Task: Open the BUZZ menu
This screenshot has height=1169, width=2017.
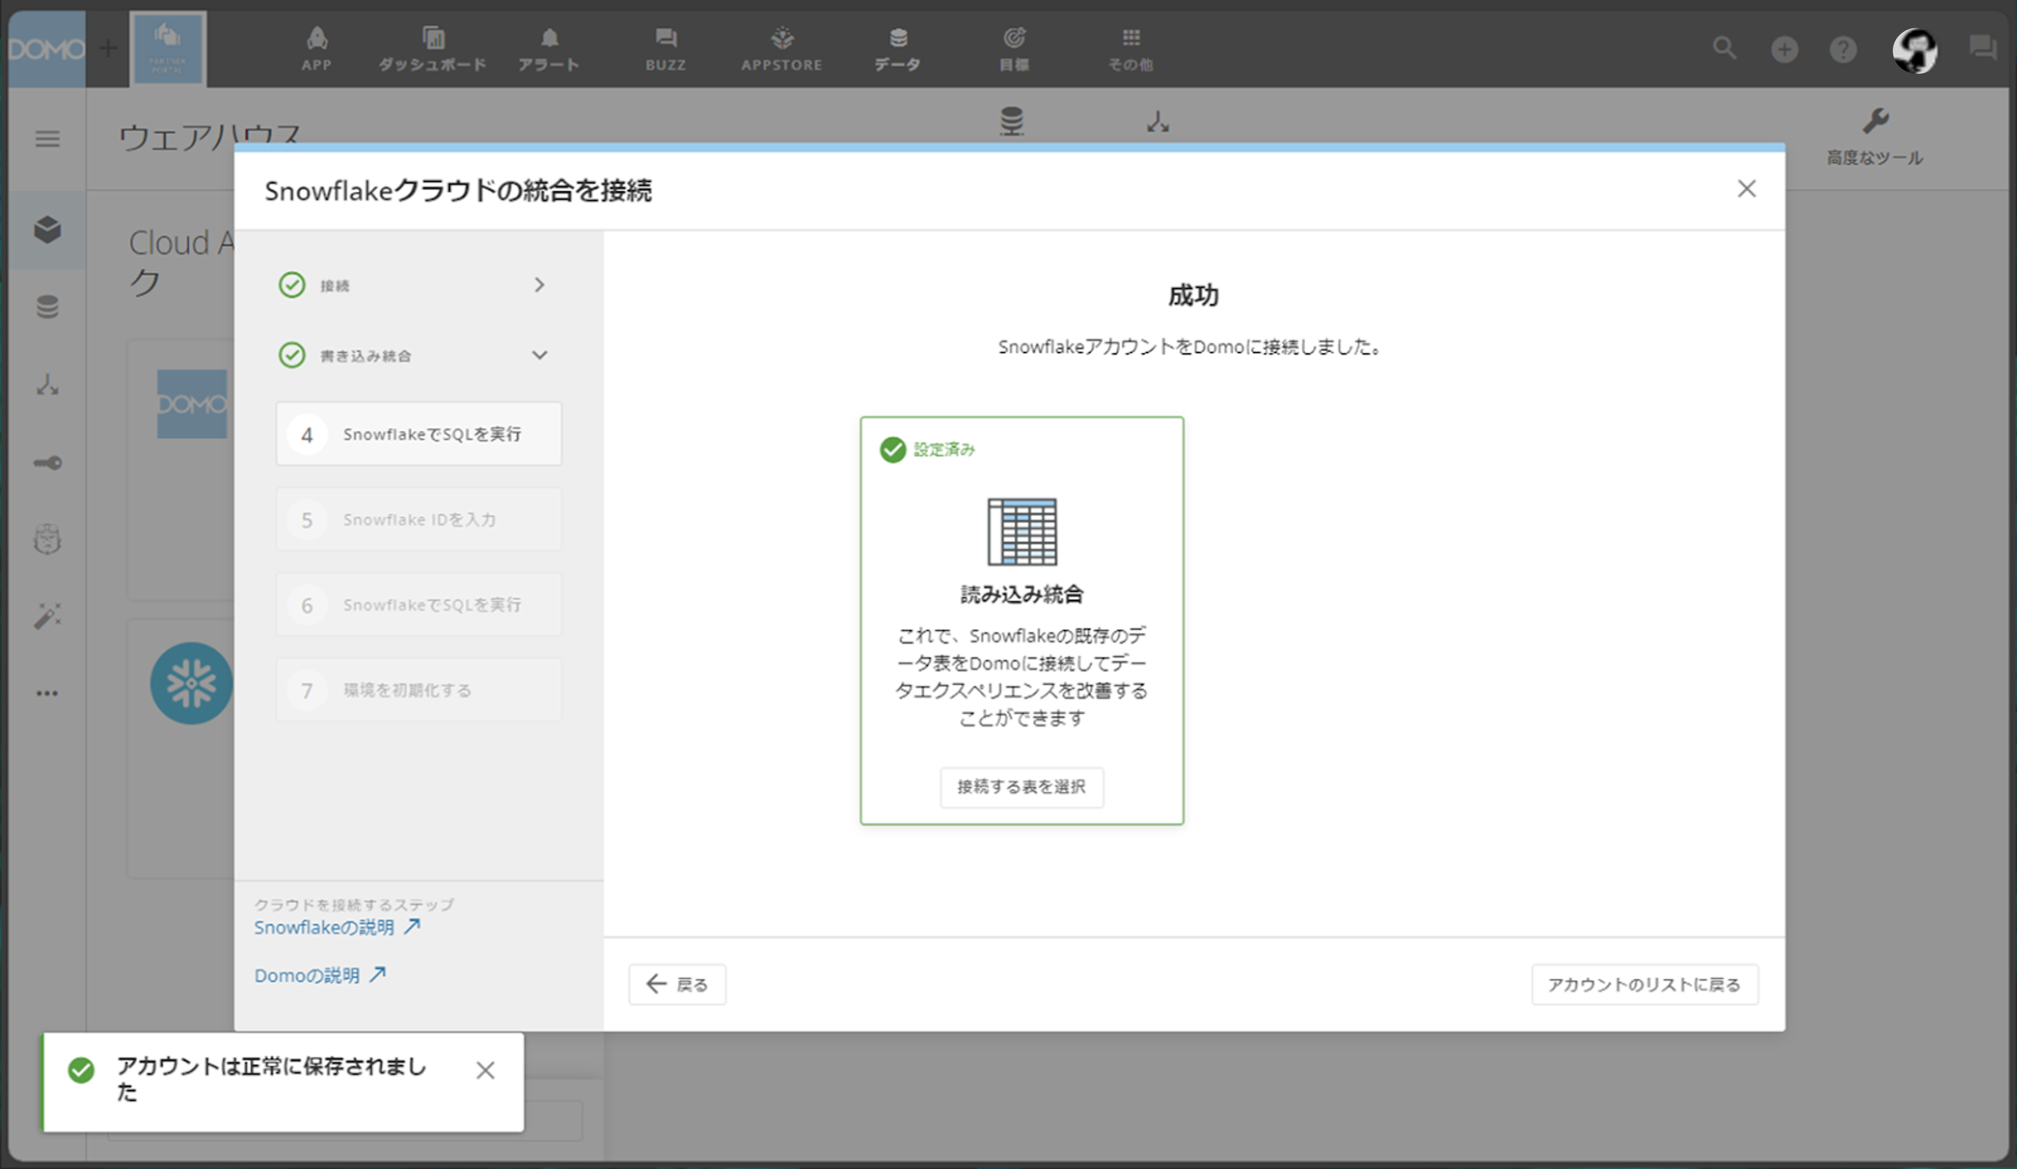Action: coord(666,50)
